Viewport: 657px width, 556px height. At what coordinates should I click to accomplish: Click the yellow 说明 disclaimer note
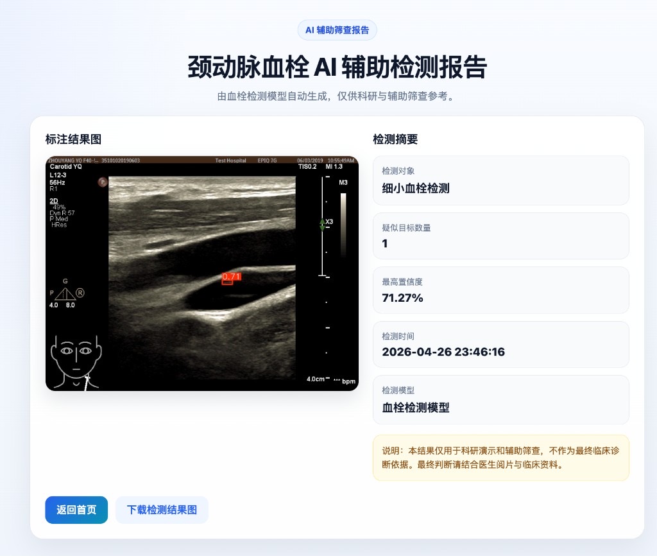click(500, 458)
